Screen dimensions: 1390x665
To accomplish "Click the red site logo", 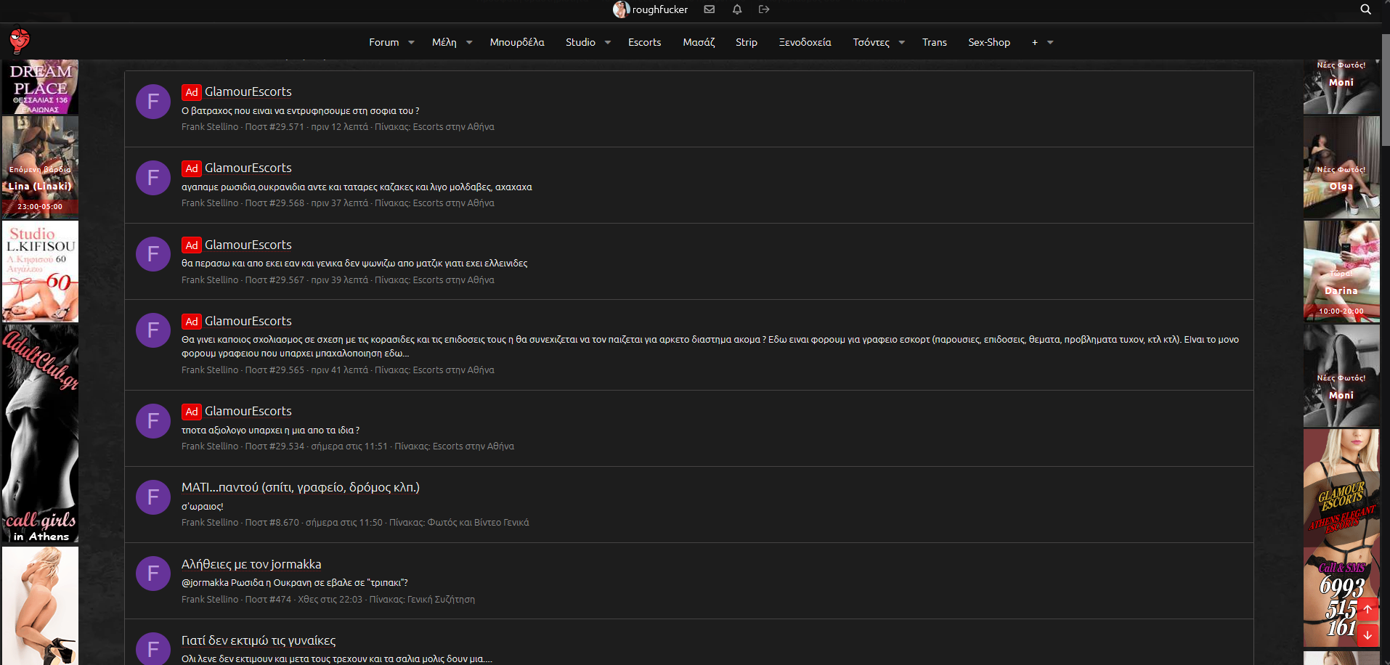I will [20, 41].
